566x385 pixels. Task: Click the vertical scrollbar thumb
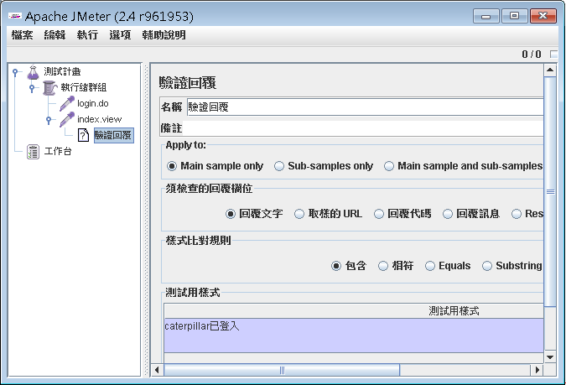[x=550, y=191]
